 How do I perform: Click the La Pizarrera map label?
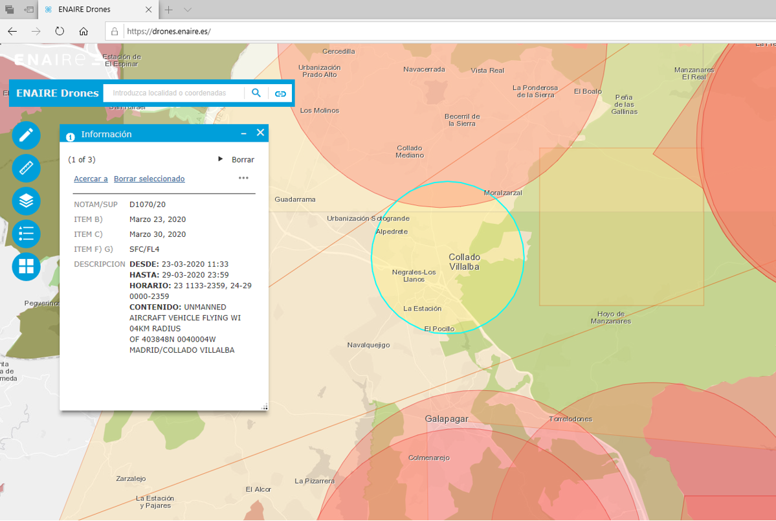[x=315, y=481]
